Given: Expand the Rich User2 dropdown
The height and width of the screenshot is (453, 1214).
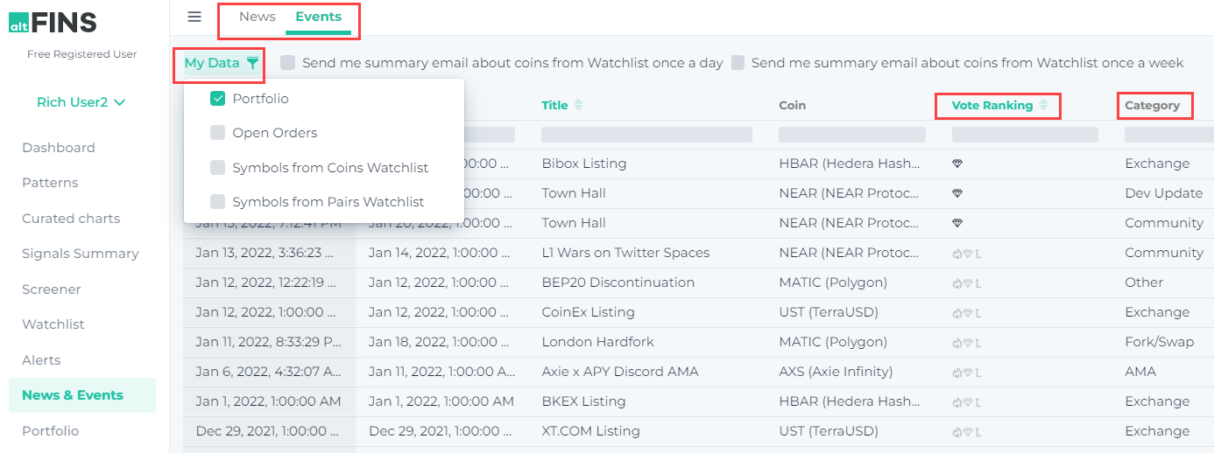Looking at the screenshot, I should 81,102.
